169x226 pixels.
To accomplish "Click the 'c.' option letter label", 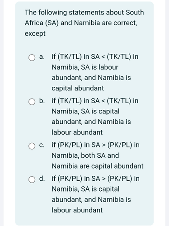I will point(42,145).
